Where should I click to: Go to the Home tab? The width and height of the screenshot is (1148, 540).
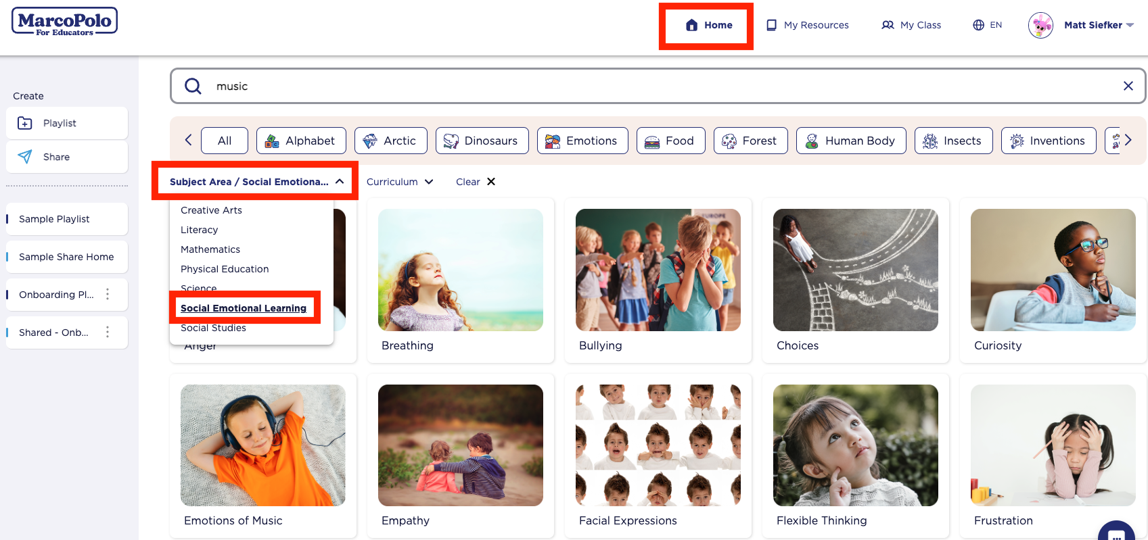pyautogui.click(x=708, y=25)
